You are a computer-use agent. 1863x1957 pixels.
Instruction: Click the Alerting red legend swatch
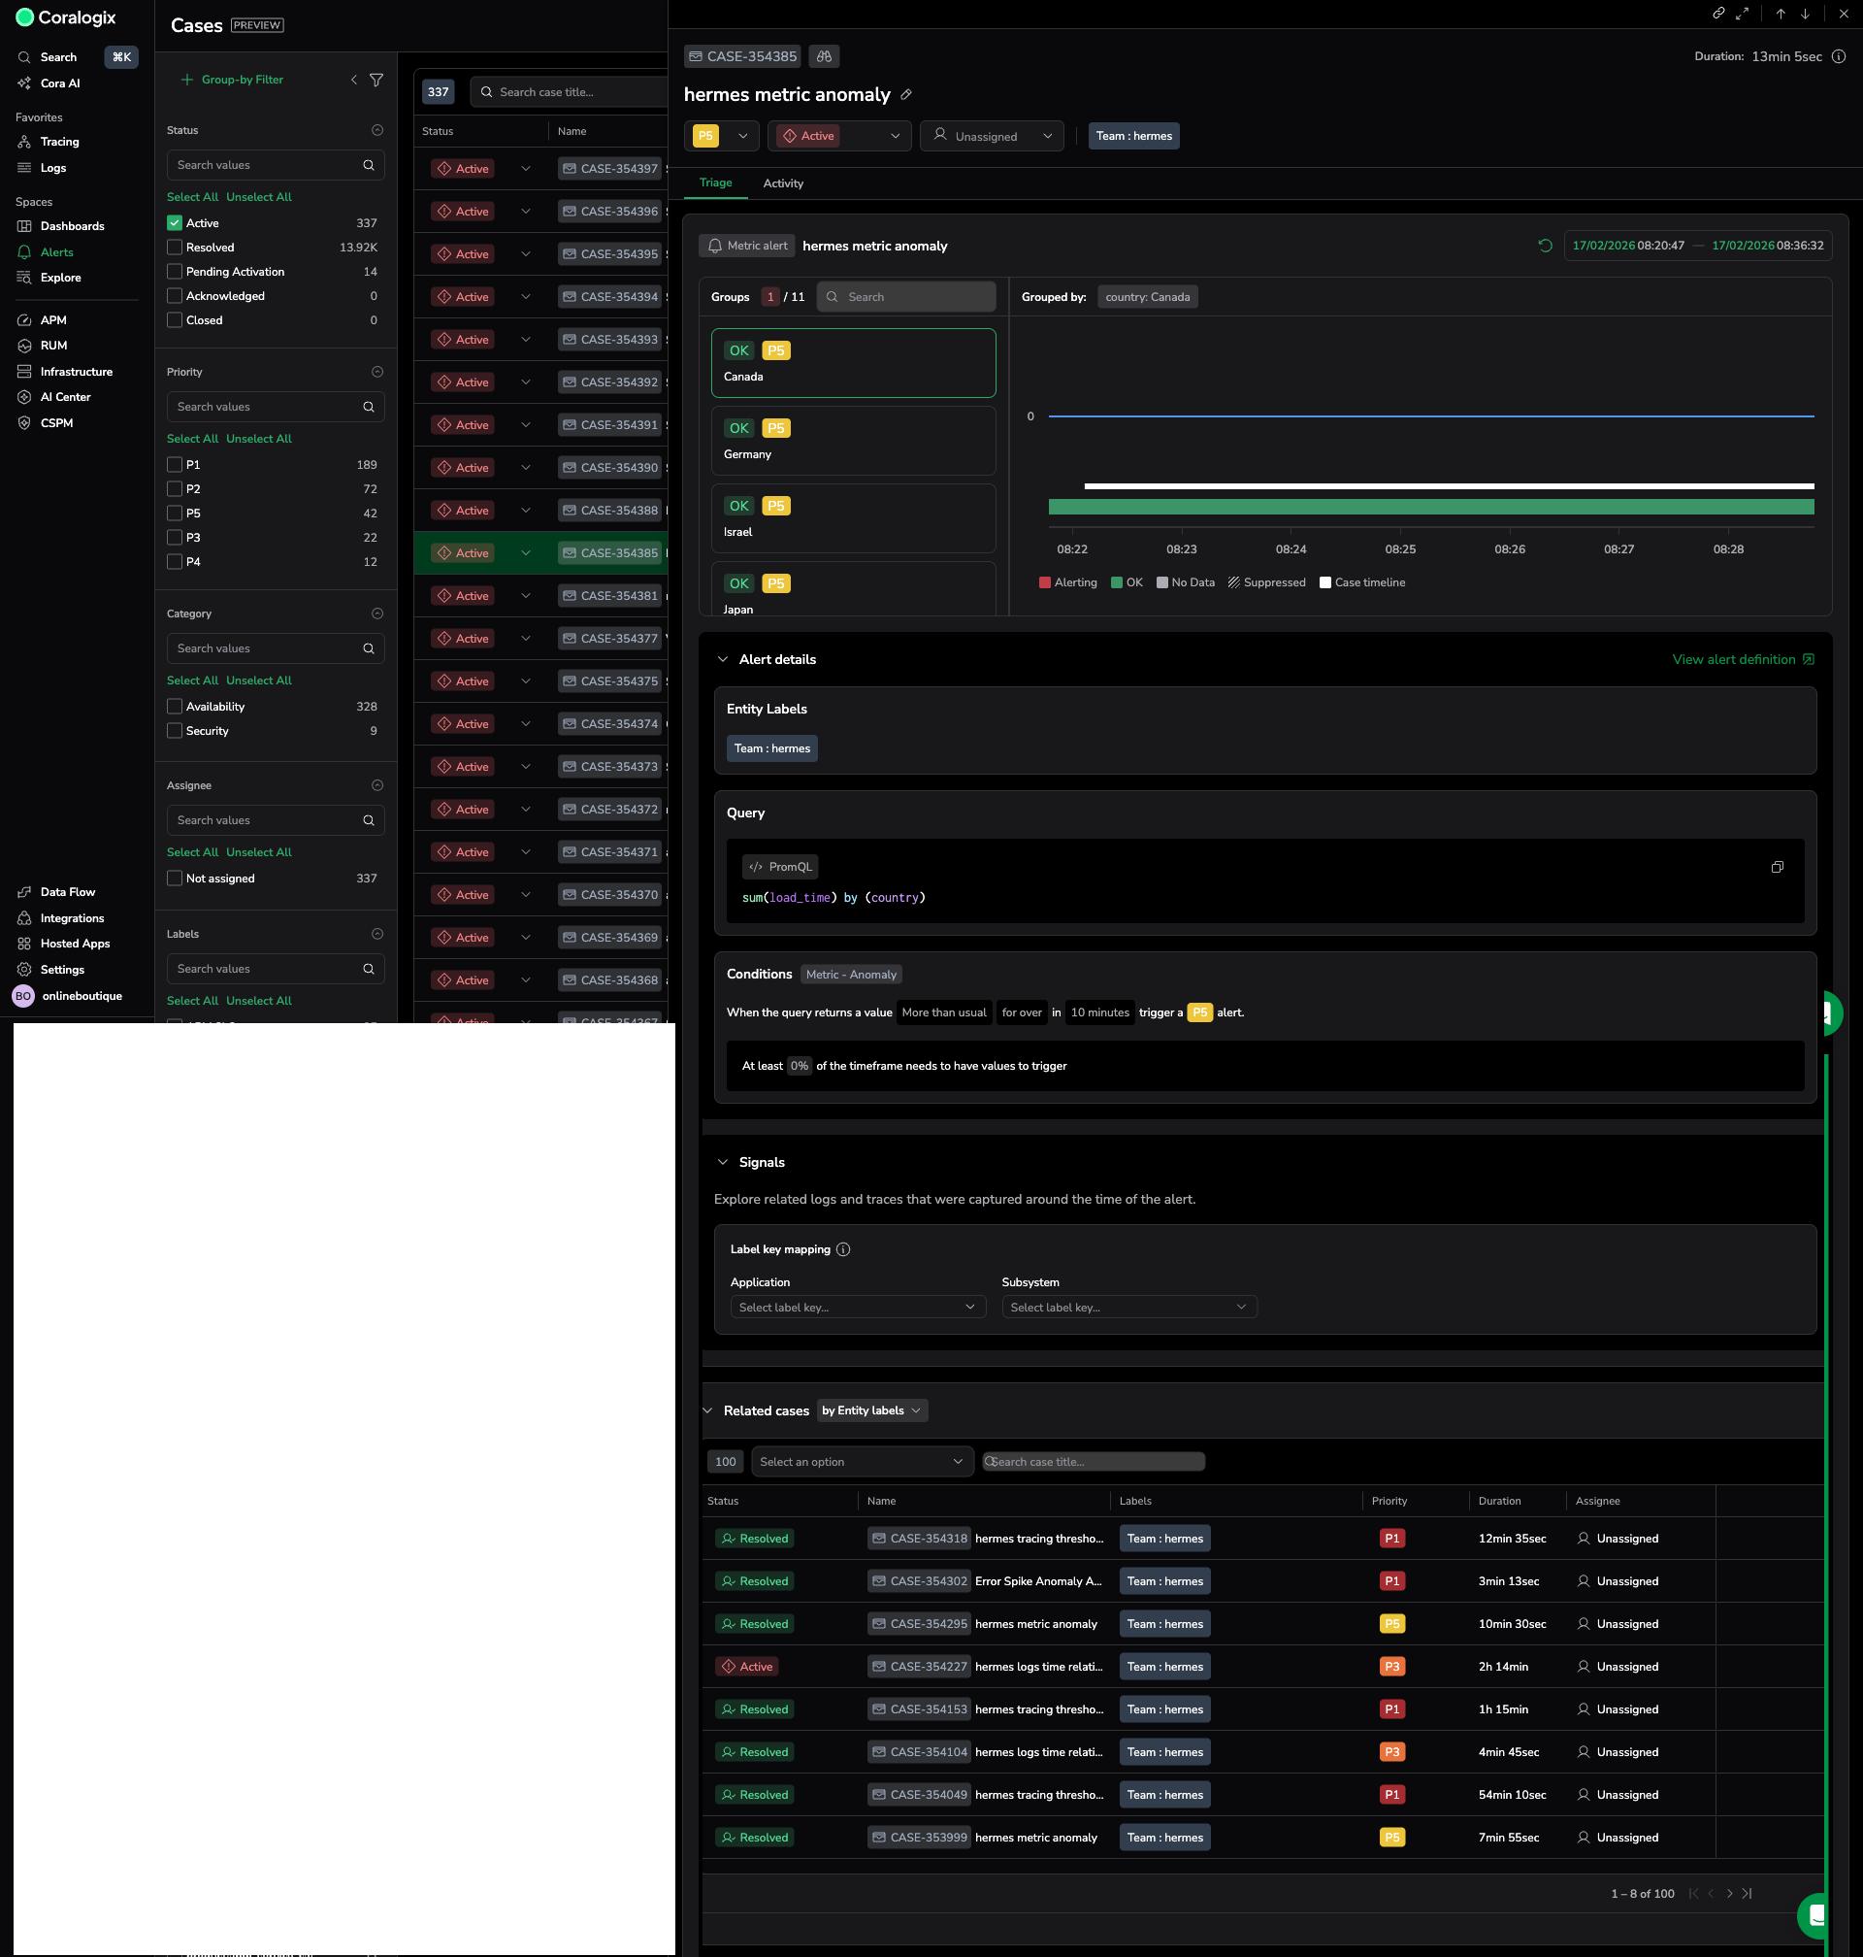1045,583
